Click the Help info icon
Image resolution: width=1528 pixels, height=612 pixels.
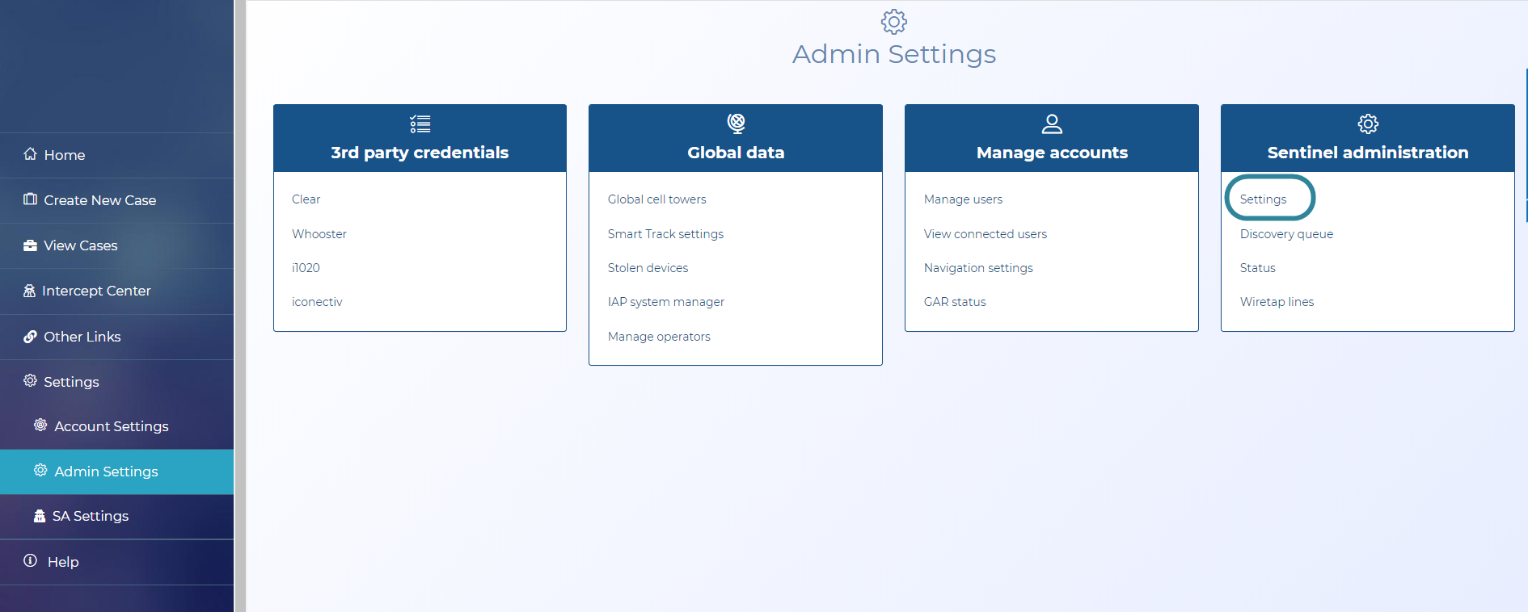(x=30, y=561)
